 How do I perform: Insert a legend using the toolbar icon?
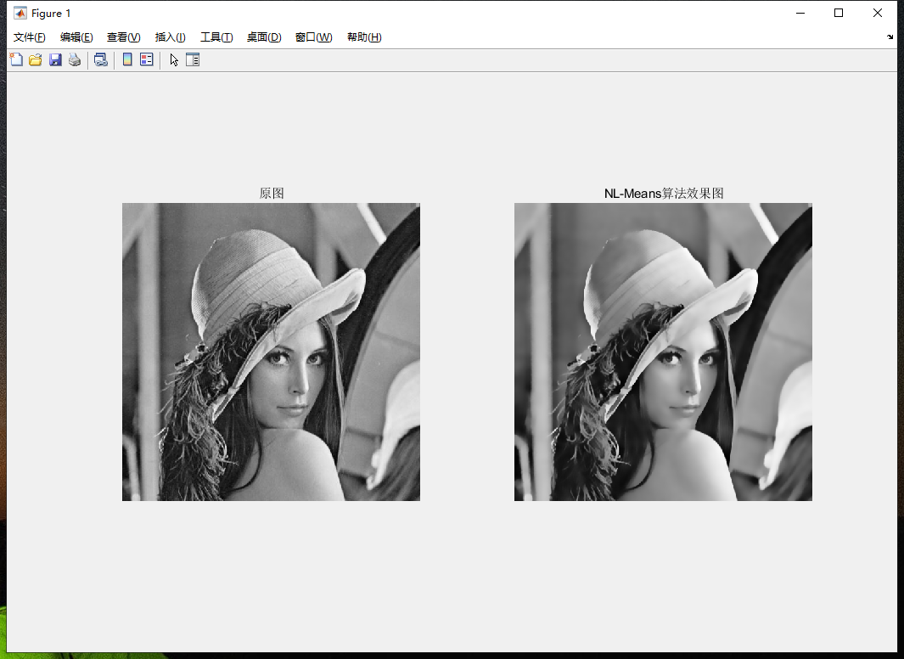point(147,59)
